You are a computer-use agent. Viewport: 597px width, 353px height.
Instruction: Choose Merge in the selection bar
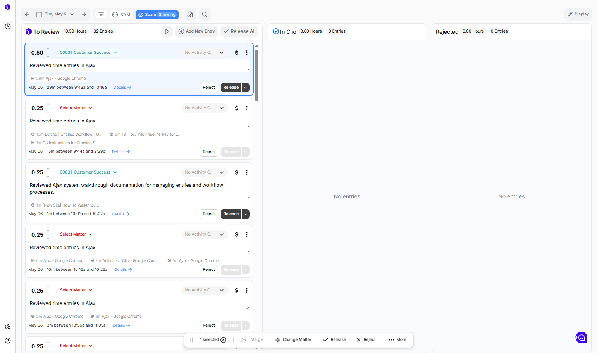click(x=252, y=340)
